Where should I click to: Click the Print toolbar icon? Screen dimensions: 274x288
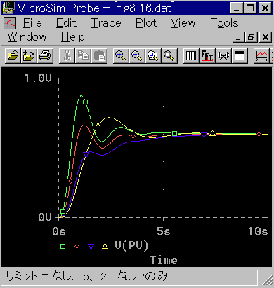coord(45,56)
